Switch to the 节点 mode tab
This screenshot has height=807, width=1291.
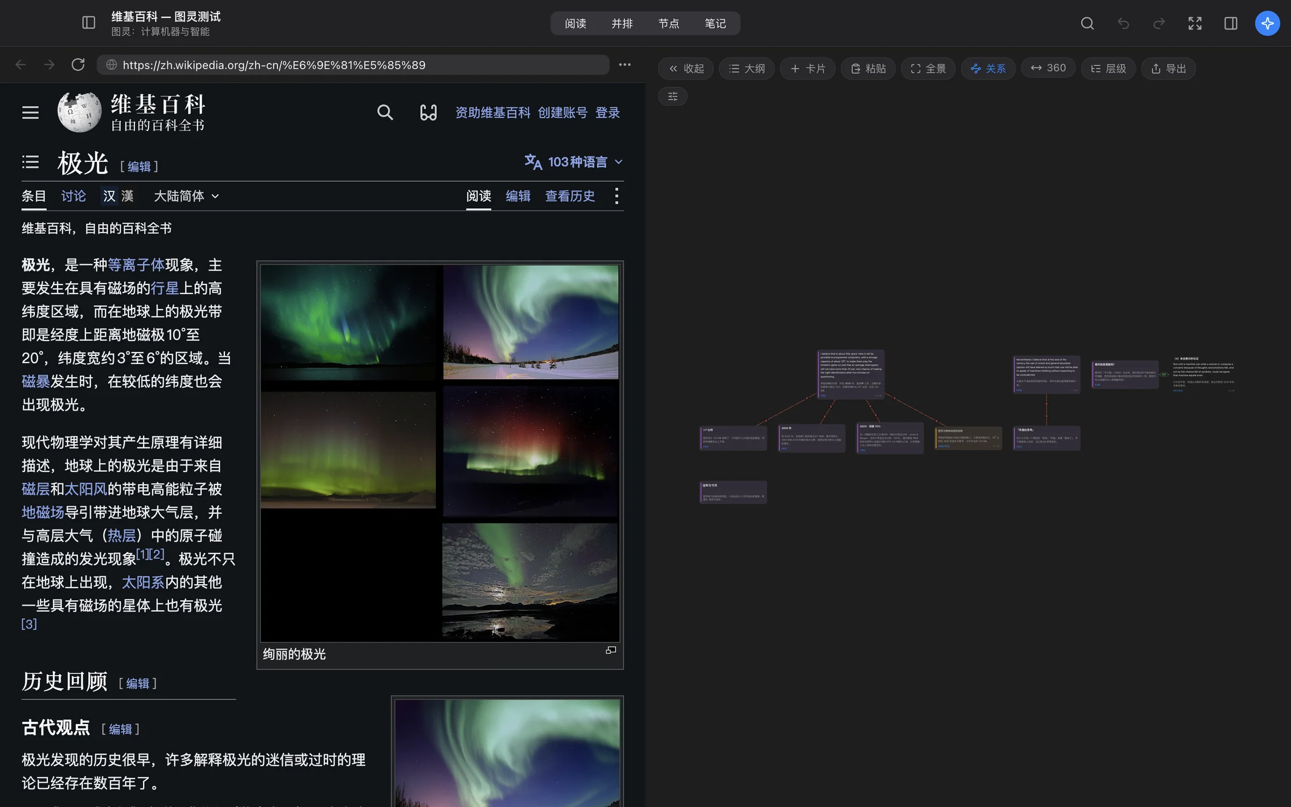coord(669,23)
